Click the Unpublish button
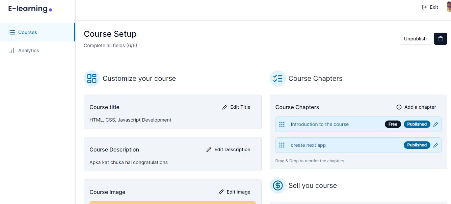 (415, 39)
